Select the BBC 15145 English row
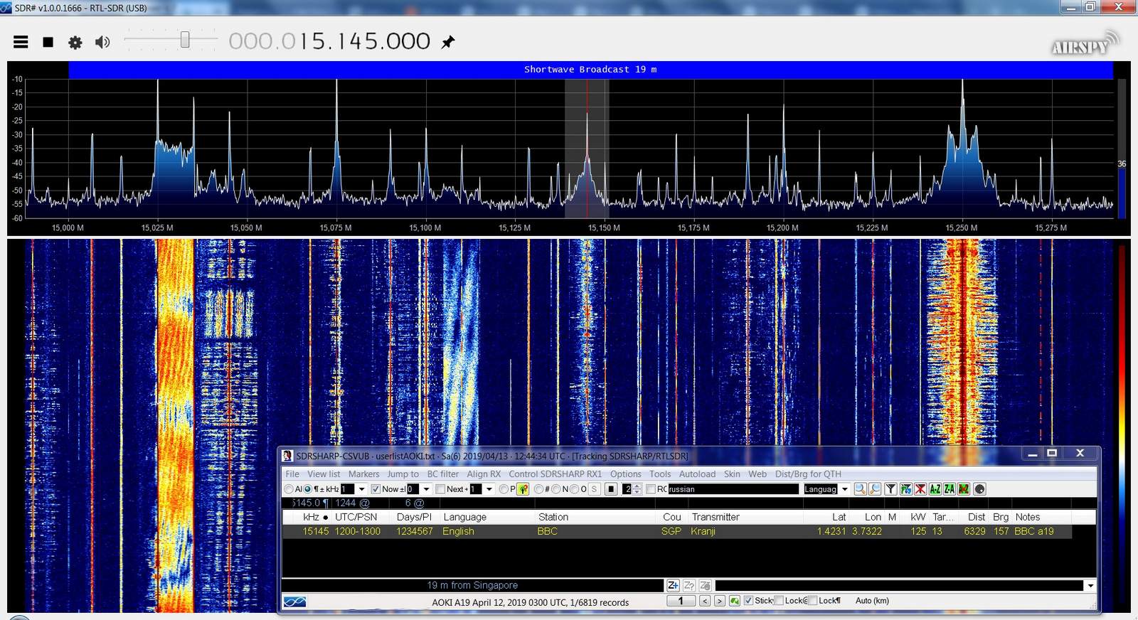This screenshot has height=620, width=1138. 677,531
